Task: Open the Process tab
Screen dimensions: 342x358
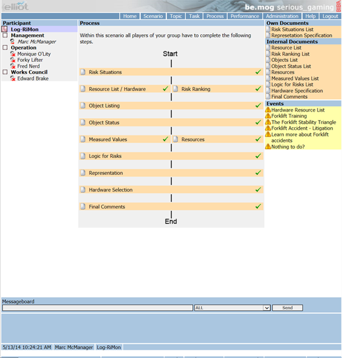Action: [215, 16]
